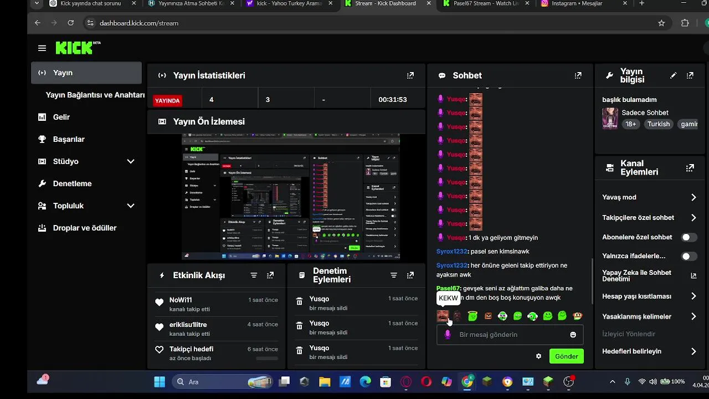Expand the Topluluk sidebar section
This screenshot has height=399, width=709.
(131, 206)
